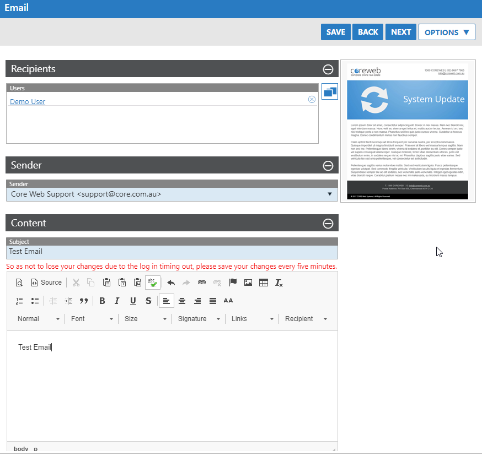This screenshot has height=456, width=482.
Task: Open the Demo User link
Action: (x=28, y=102)
